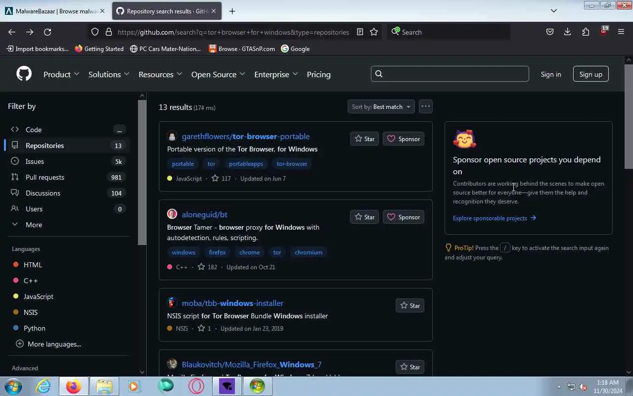Expand the Solutions navigation dropdown
633x396 pixels.
tap(109, 74)
